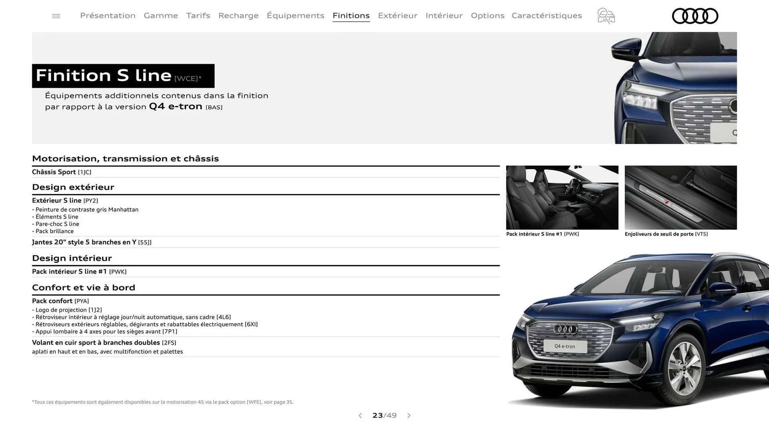Open the hamburger navigation menu
This screenshot has width=769, height=432.
point(56,16)
